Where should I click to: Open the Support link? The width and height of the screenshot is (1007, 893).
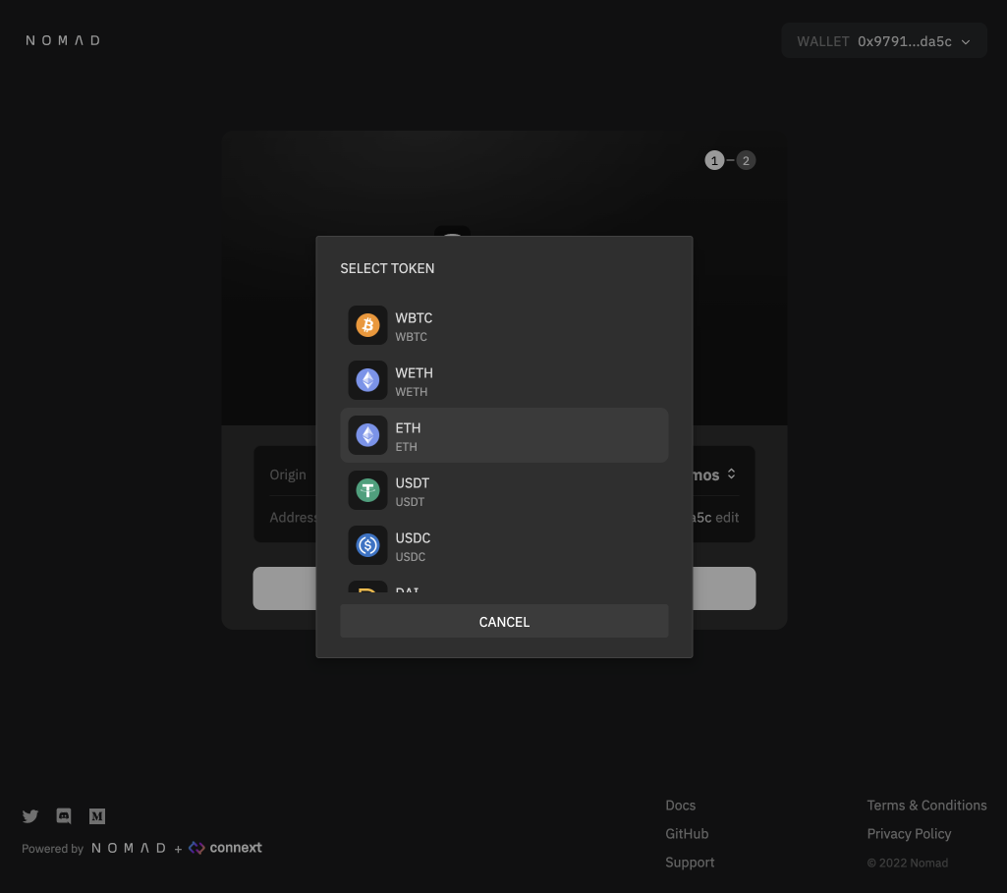[x=690, y=863]
